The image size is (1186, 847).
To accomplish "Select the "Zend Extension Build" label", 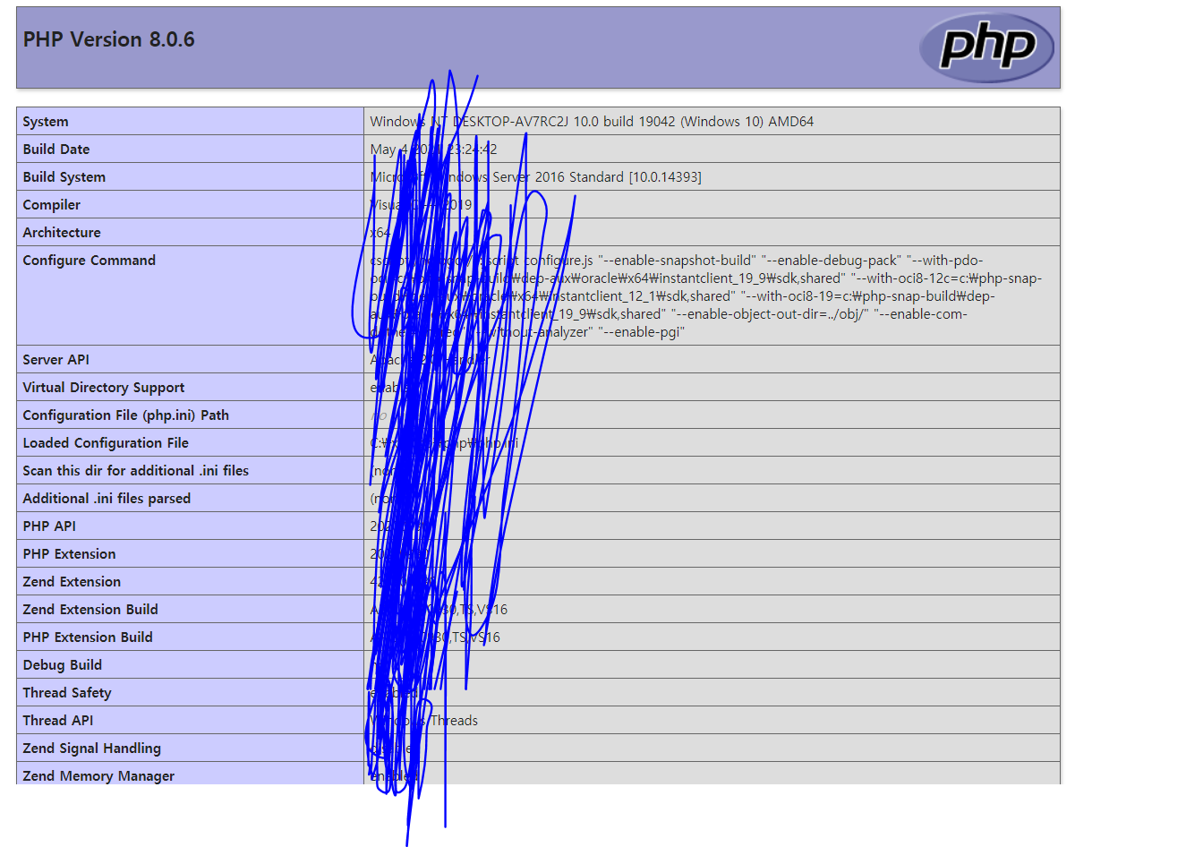I will point(90,610).
